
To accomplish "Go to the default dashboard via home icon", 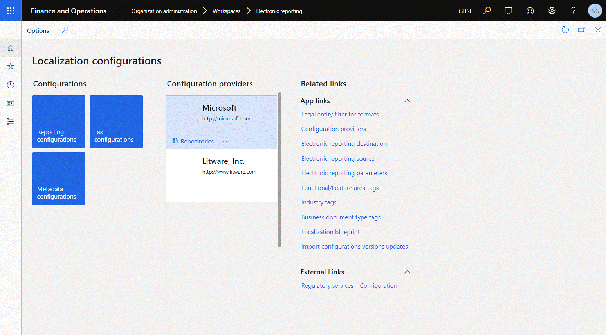I will (x=11, y=48).
